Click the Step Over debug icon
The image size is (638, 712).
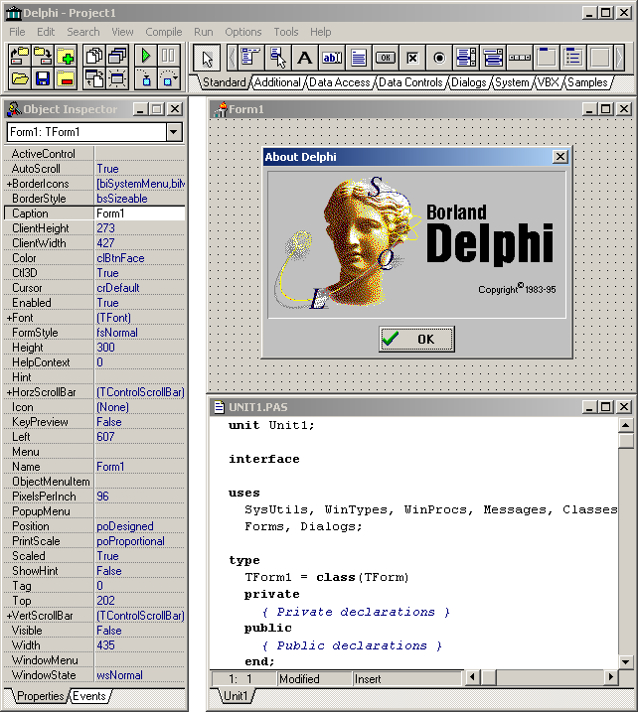(169, 78)
